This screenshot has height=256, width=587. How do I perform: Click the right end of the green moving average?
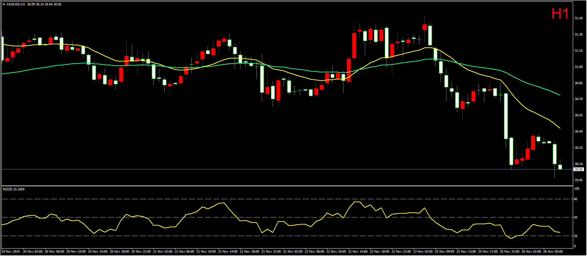(560, 95)
